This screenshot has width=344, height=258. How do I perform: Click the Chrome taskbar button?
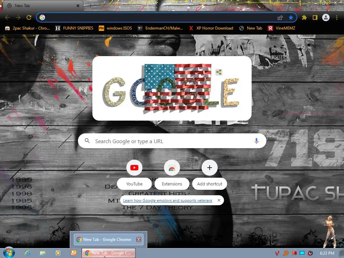[109, 253]
